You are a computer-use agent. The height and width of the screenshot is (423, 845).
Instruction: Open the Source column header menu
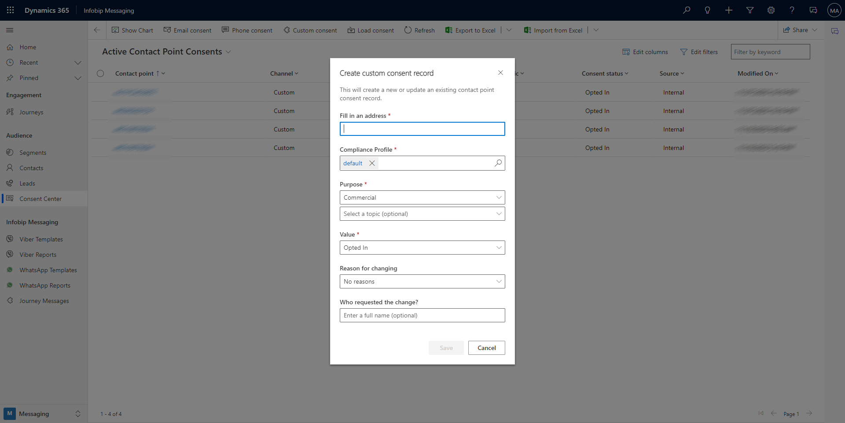click(672, 73)
